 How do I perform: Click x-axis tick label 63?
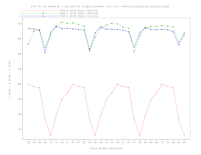(145, 142)
